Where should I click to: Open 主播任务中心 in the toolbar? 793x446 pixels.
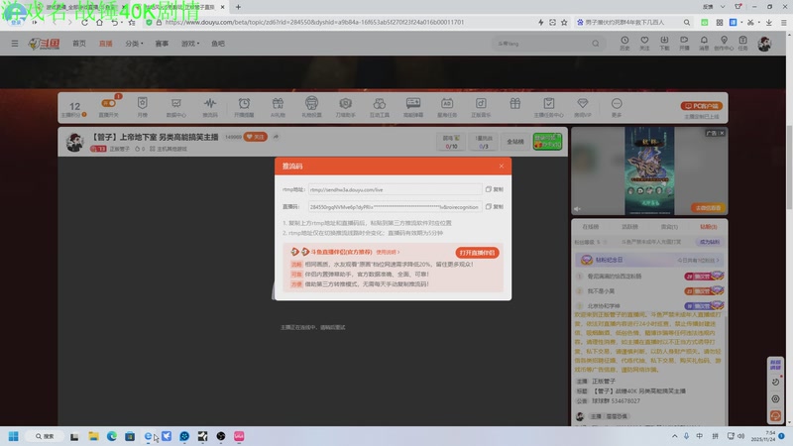pos(549,107)
